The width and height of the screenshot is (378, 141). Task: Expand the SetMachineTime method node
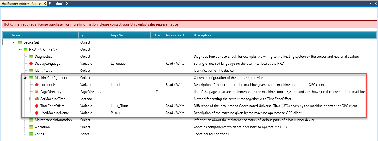(31, 99)
